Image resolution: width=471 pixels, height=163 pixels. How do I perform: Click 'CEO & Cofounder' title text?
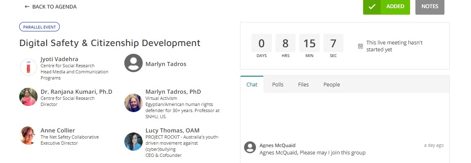click(164, 155)
